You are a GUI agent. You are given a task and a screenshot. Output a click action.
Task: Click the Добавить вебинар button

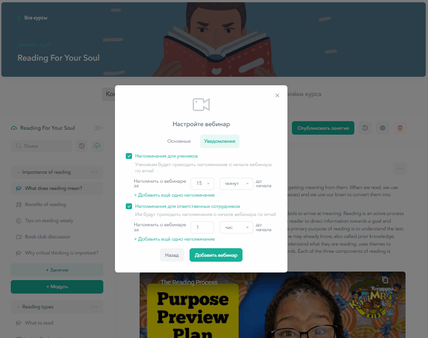216,255
